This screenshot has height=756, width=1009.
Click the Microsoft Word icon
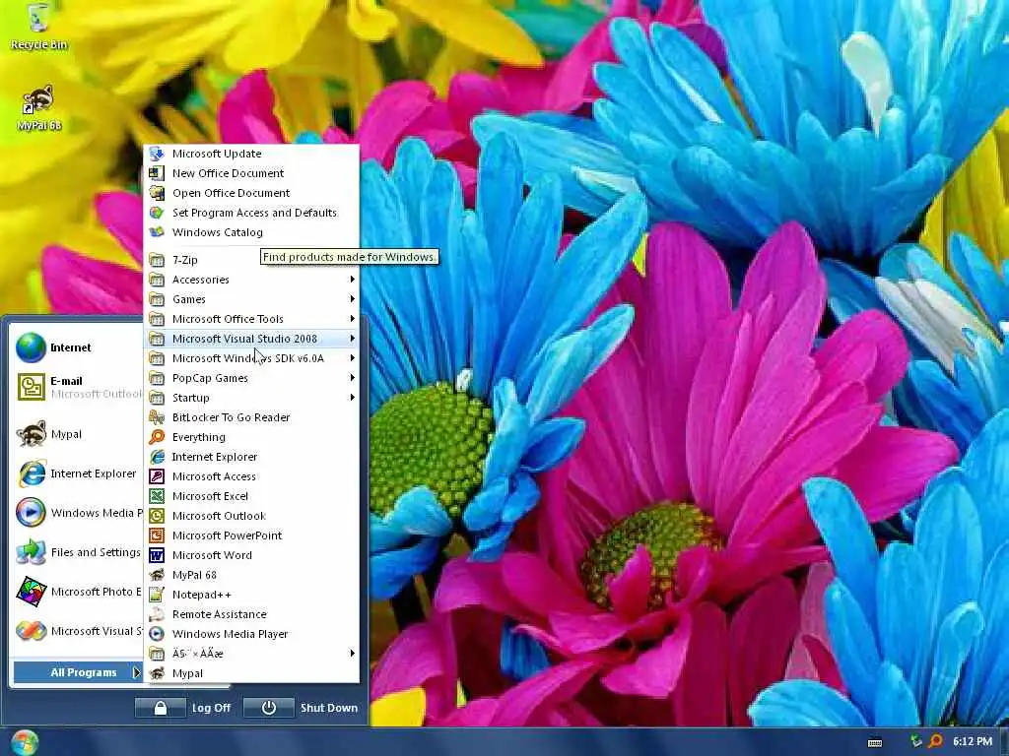coord(157,555)
